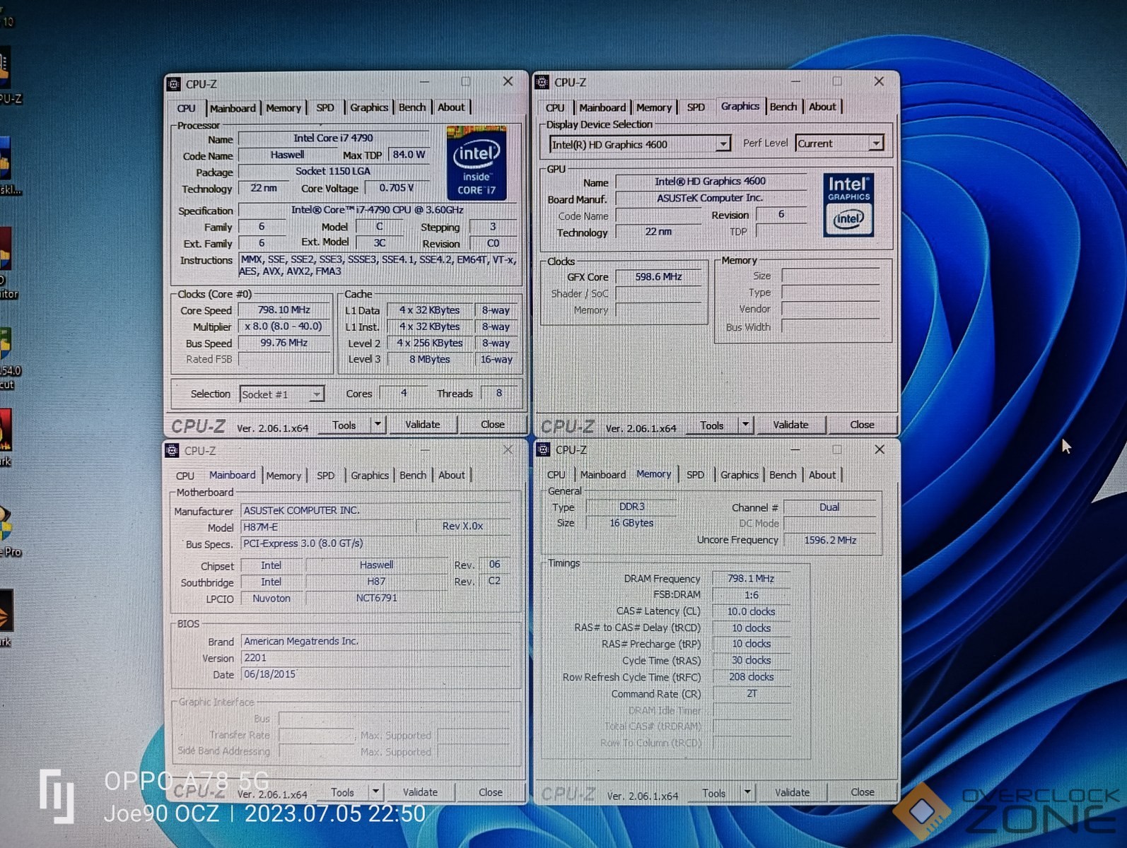Click the DRAM Frequency 798.1 MHz value
The height and width of the screenshot is (848, 1127).
(751, 579)
